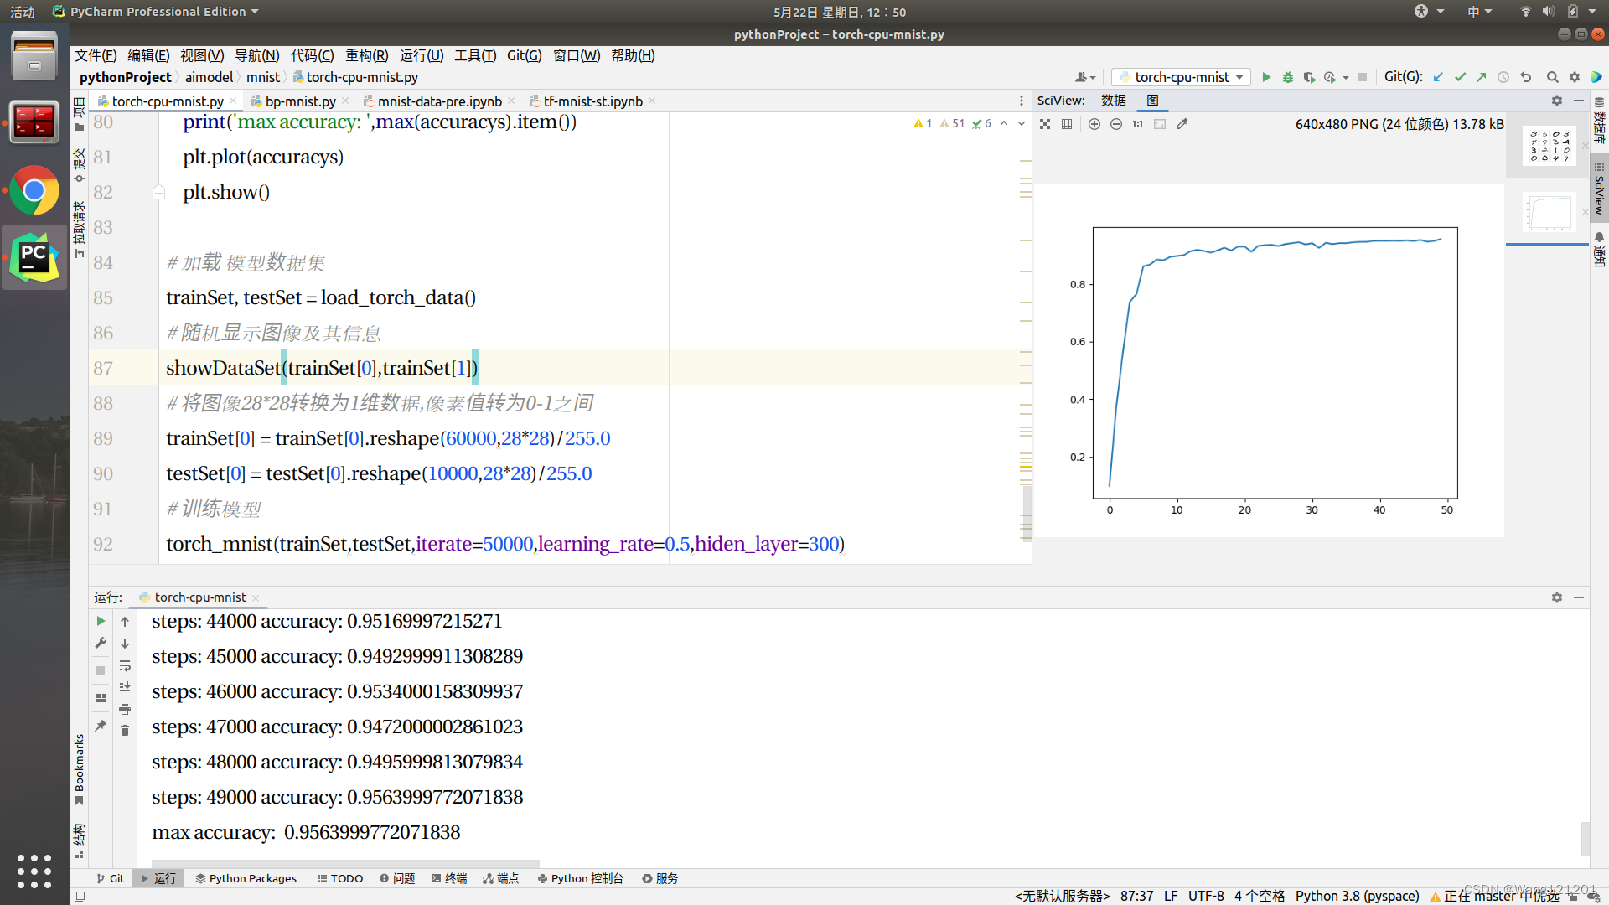Click print icon in run console
Image resolution: width=1609 pixels, height=905 pixels.
coord(125,709)
